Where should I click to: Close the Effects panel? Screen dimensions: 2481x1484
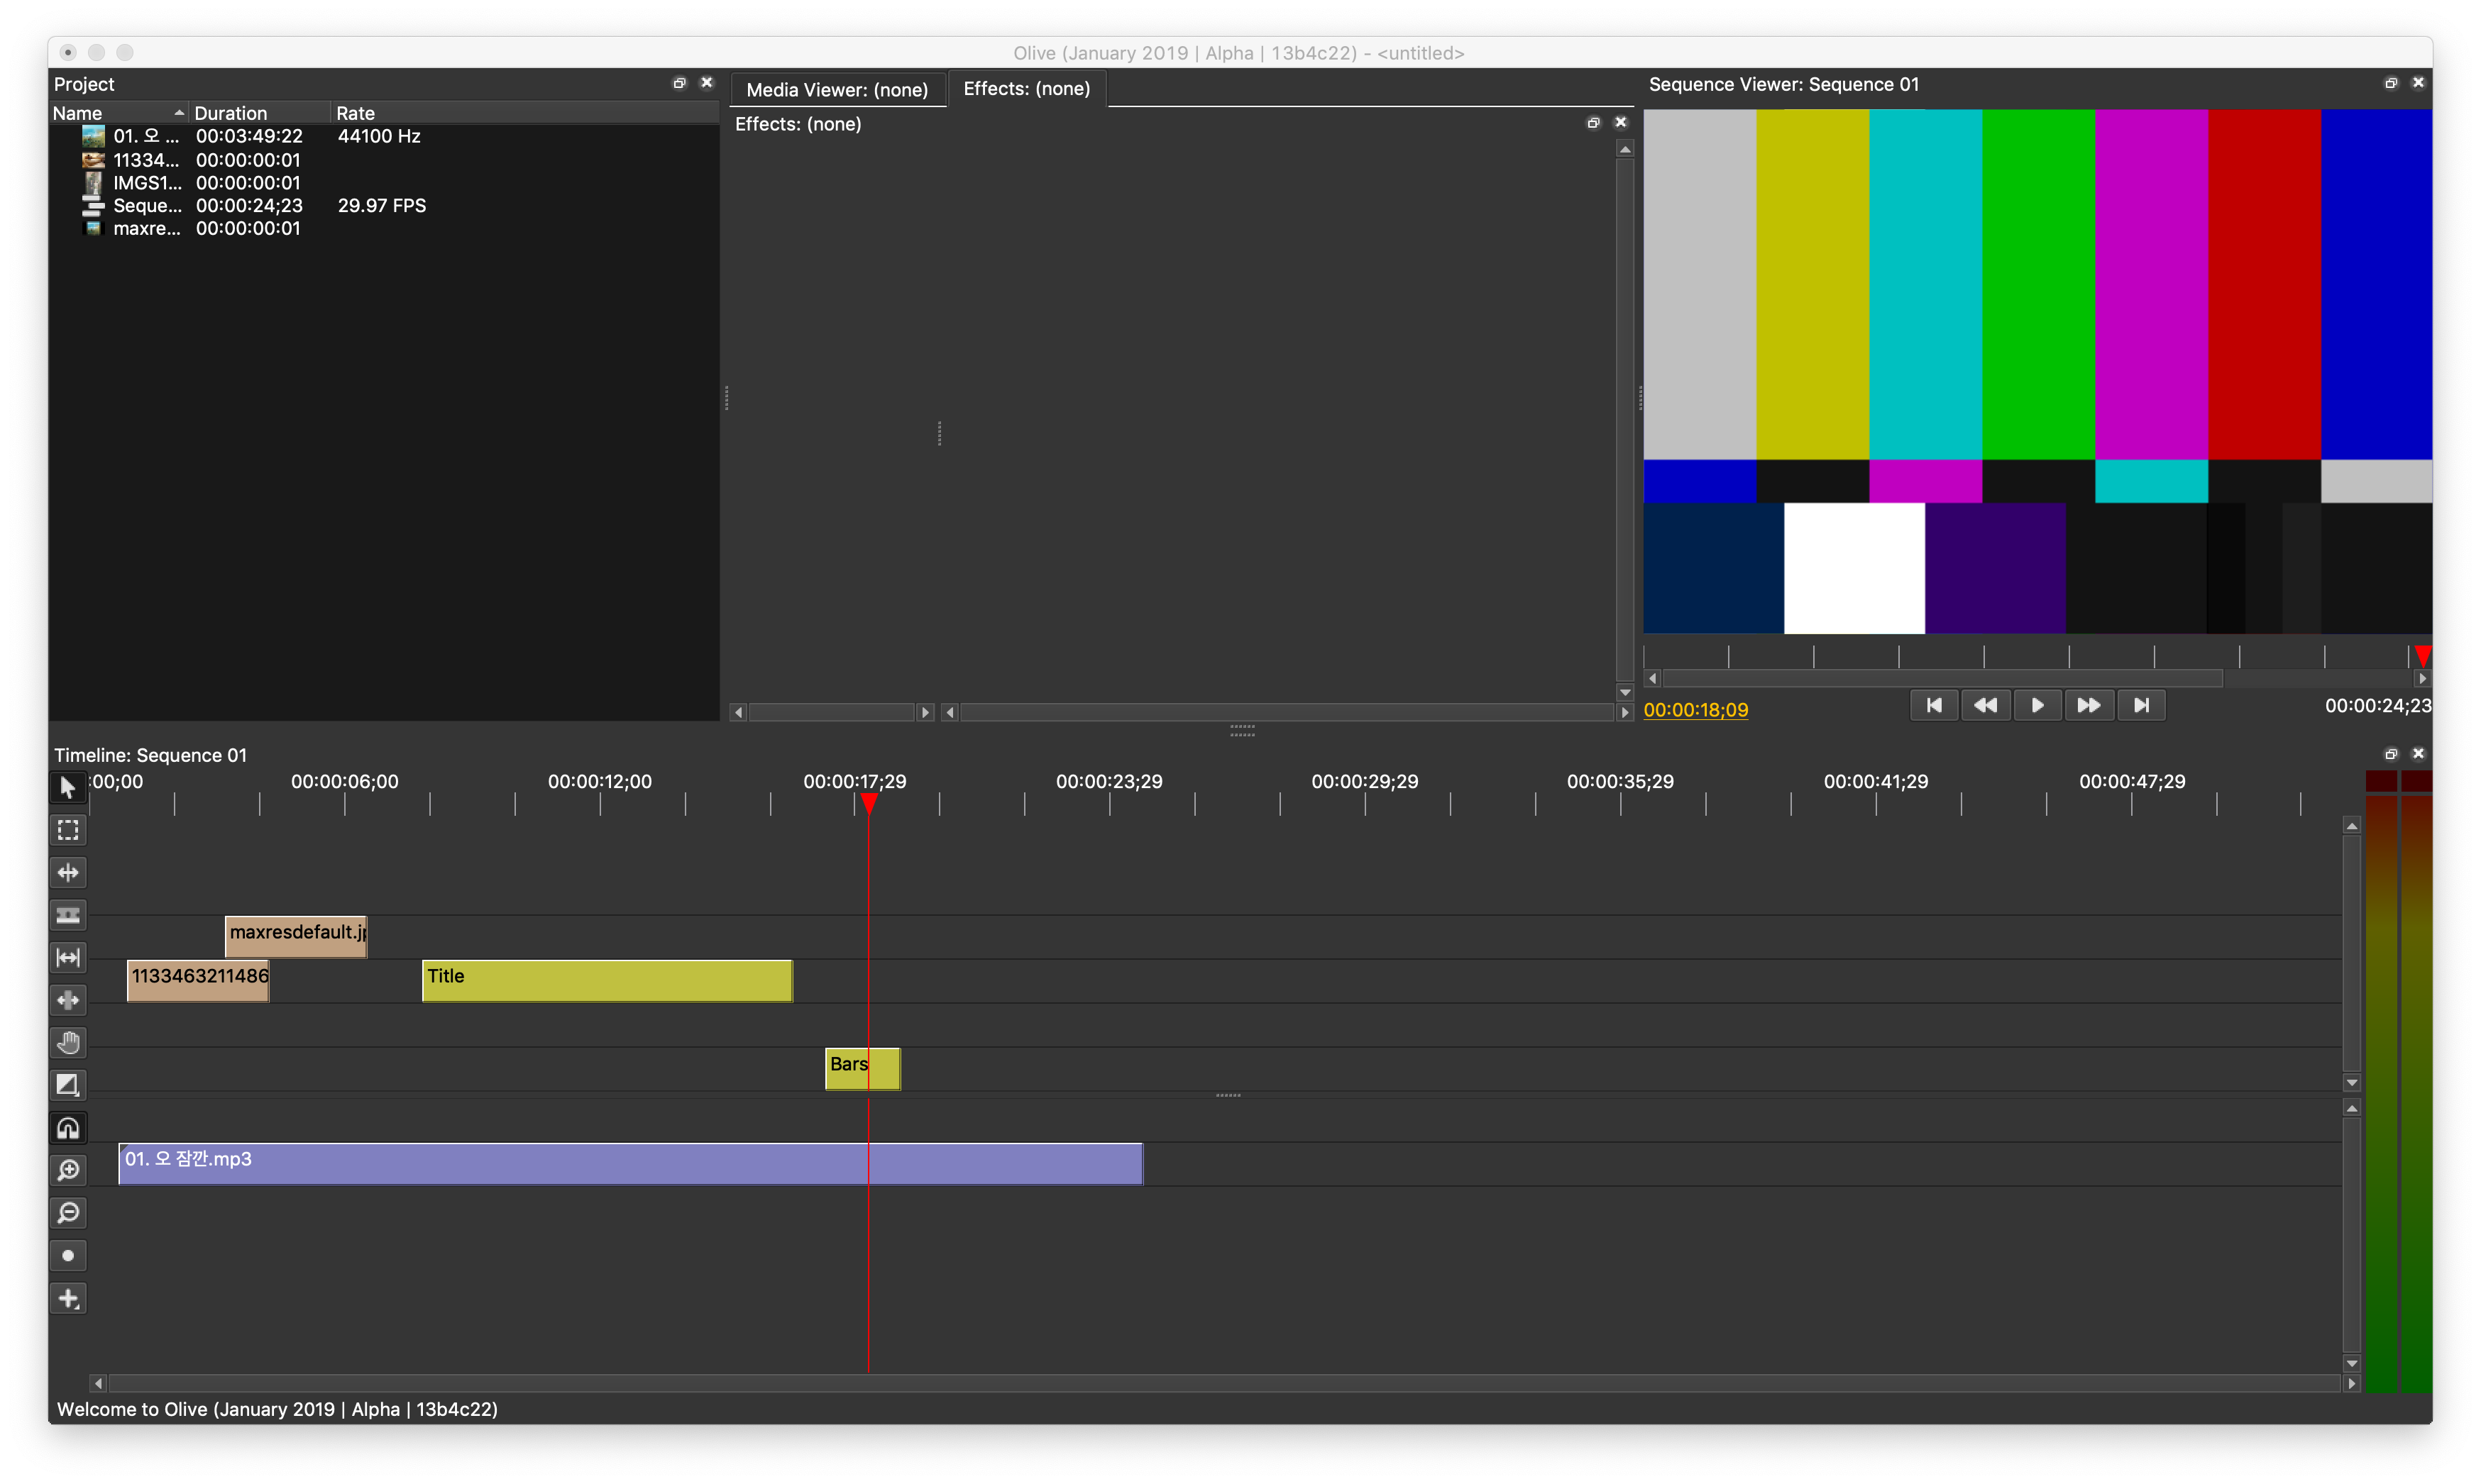click(1622, 123)
